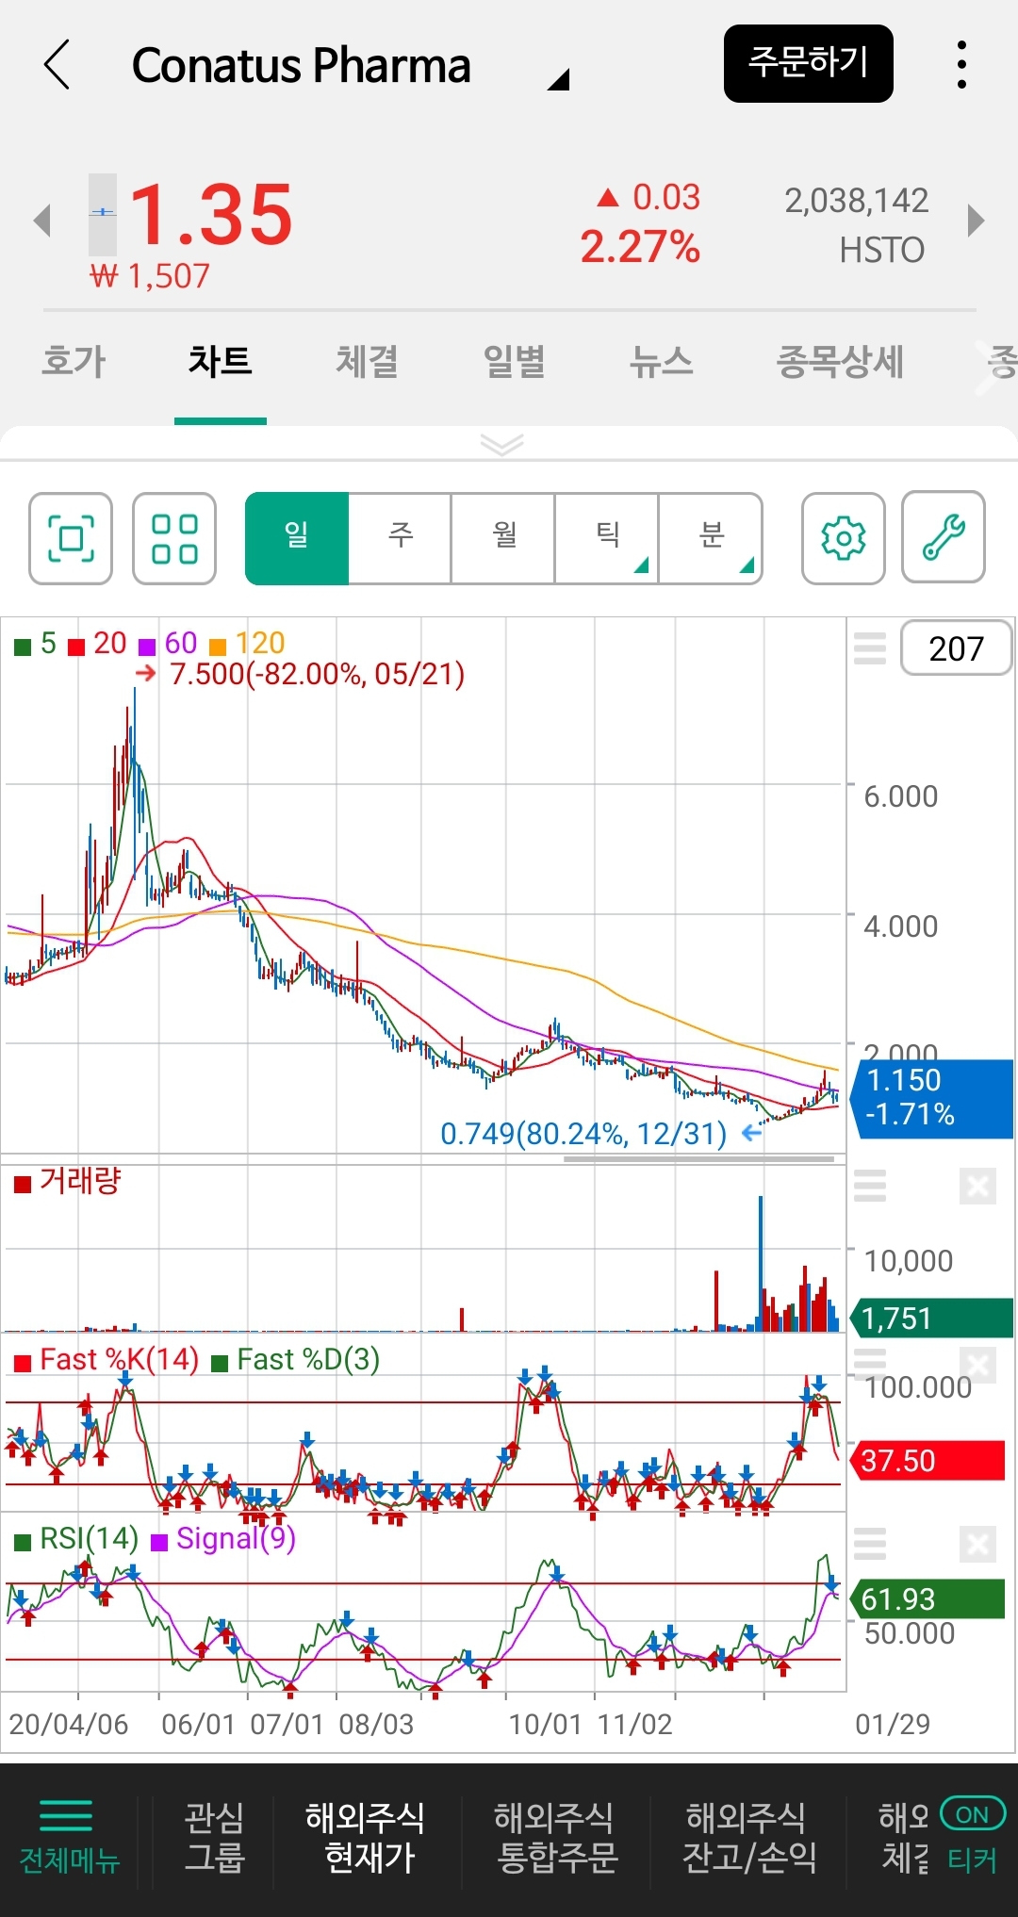Tap blue 1.150 price tag

click(931, 1098)
